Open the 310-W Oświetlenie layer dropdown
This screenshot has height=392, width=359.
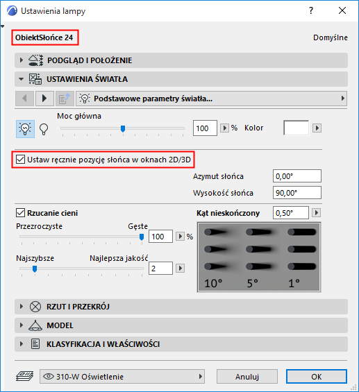coord(122,377)
